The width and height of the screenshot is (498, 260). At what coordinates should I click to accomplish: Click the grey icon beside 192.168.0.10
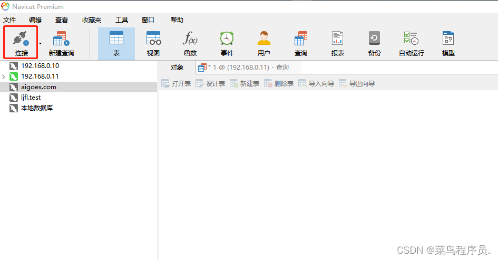pos(13,66)
